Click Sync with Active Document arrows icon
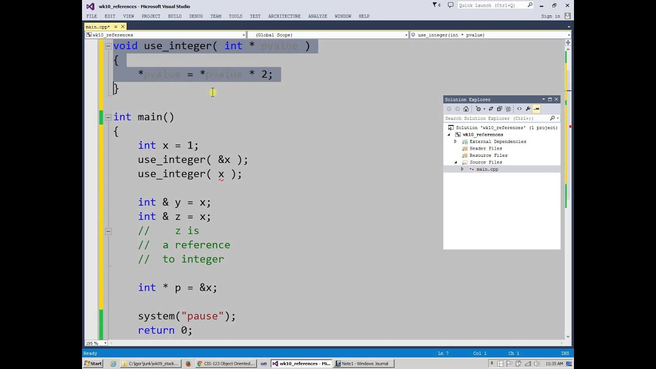Image resolution: width=656 pixels, height=369 pixels. point(491,109)
